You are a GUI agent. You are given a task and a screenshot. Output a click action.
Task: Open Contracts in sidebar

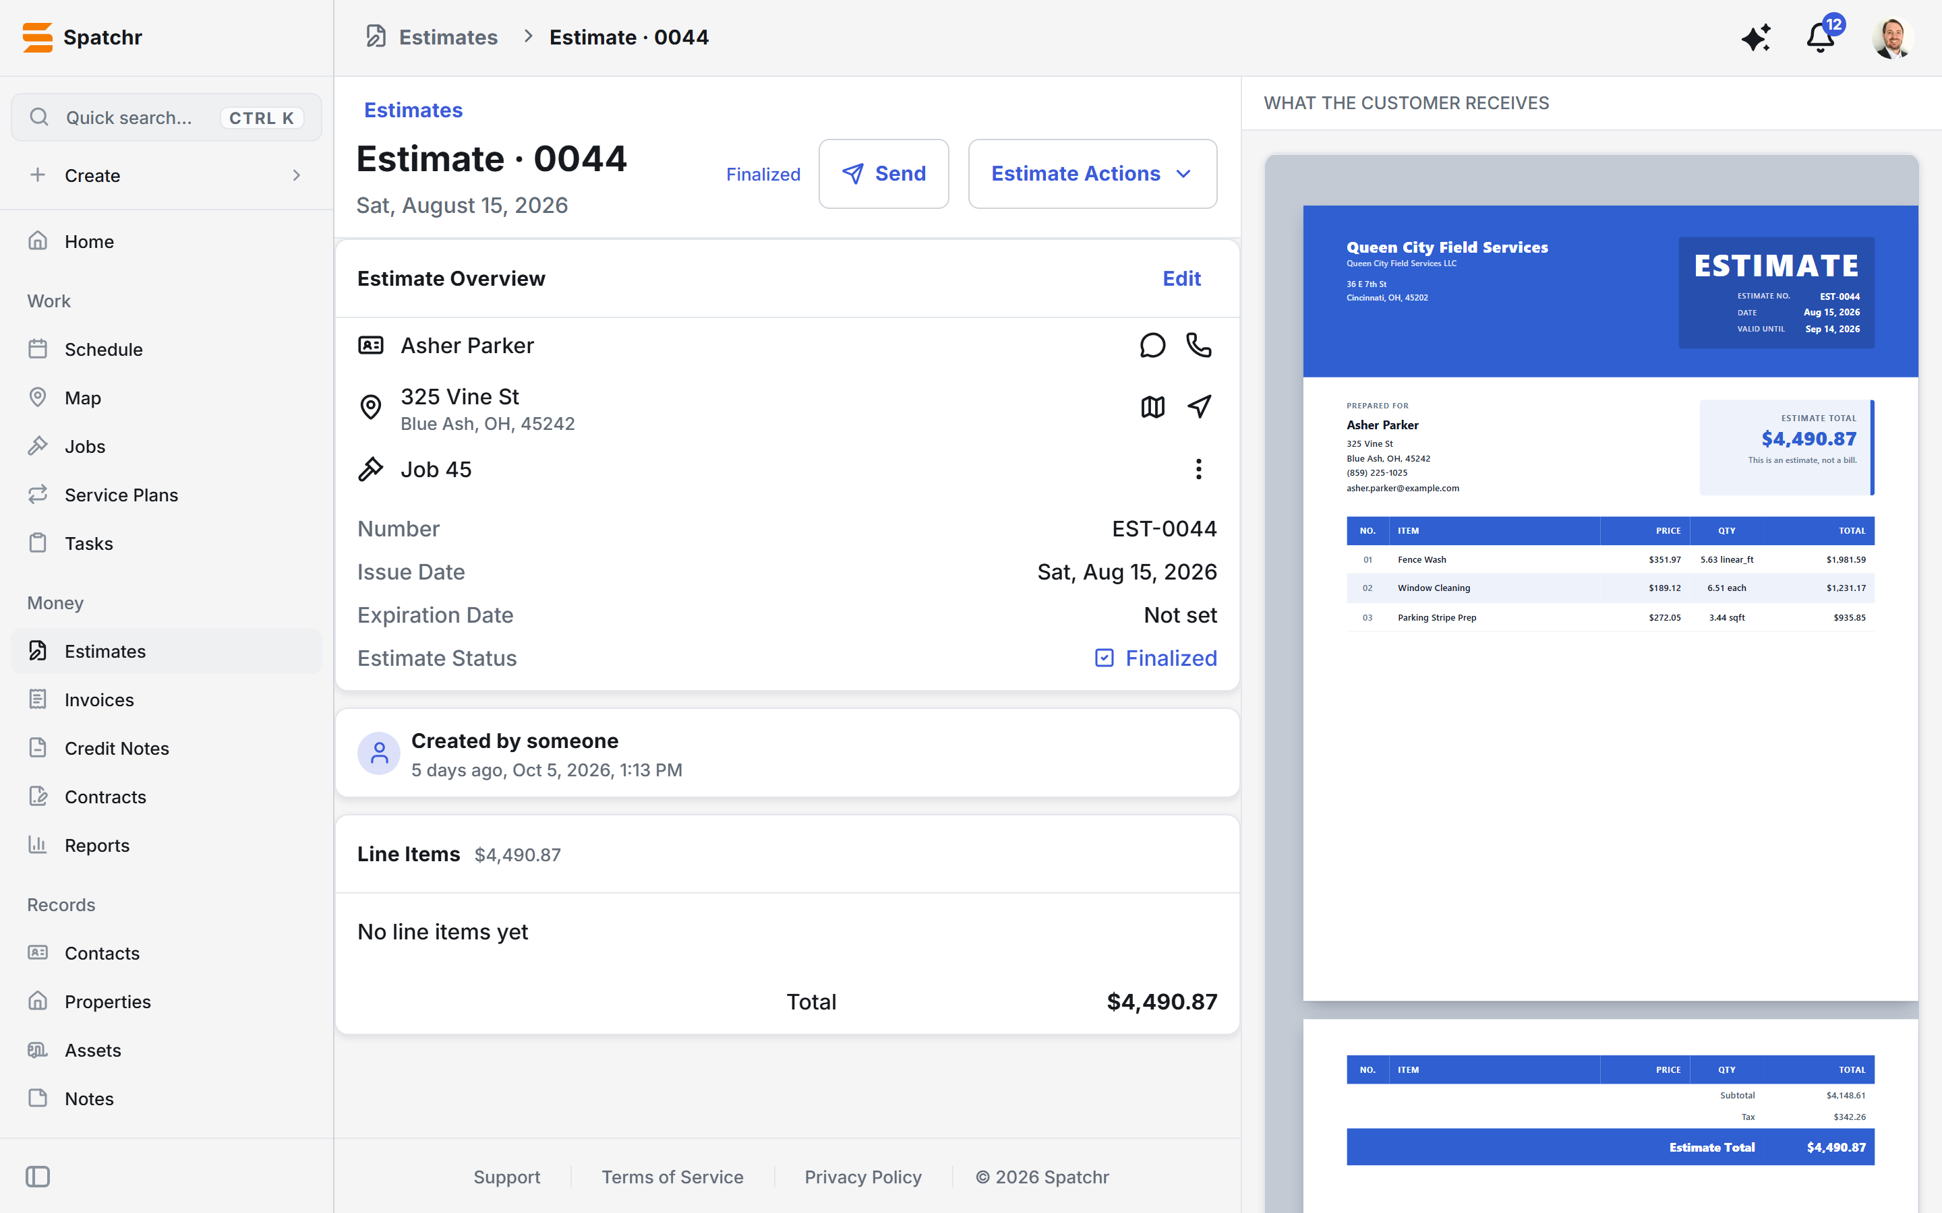[166, 797]
